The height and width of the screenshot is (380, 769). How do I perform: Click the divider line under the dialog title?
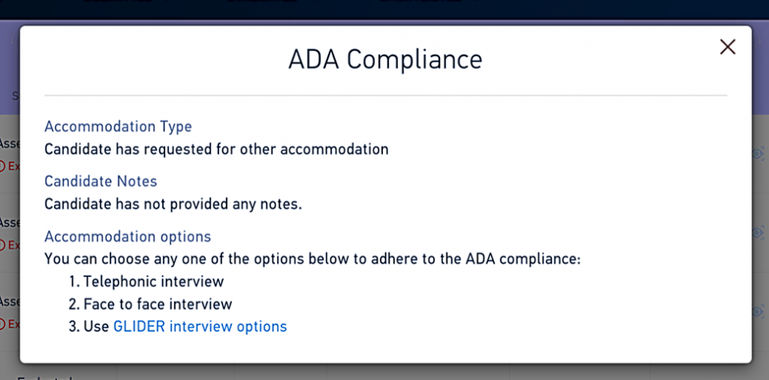coord(385,95)
